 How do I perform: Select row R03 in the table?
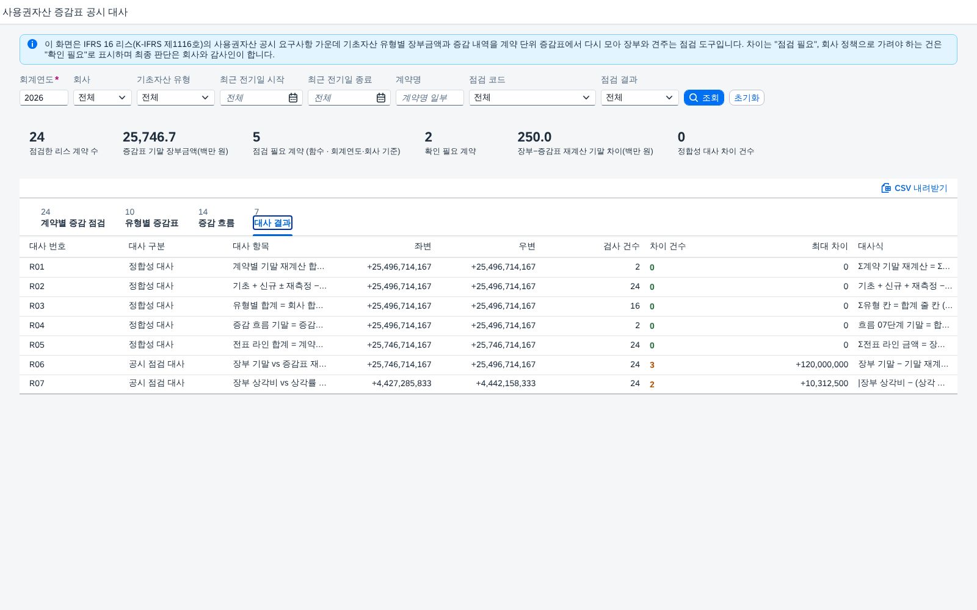pyautogui.click(x=488, y=306)
